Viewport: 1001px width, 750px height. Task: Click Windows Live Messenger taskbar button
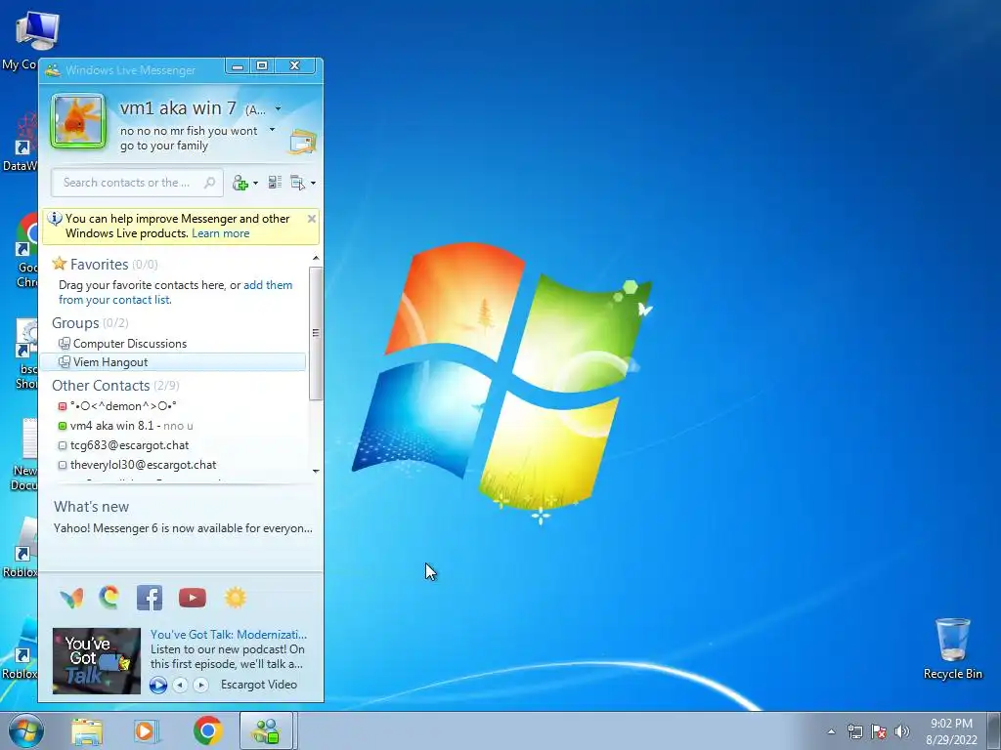click(x=266, y=730)
